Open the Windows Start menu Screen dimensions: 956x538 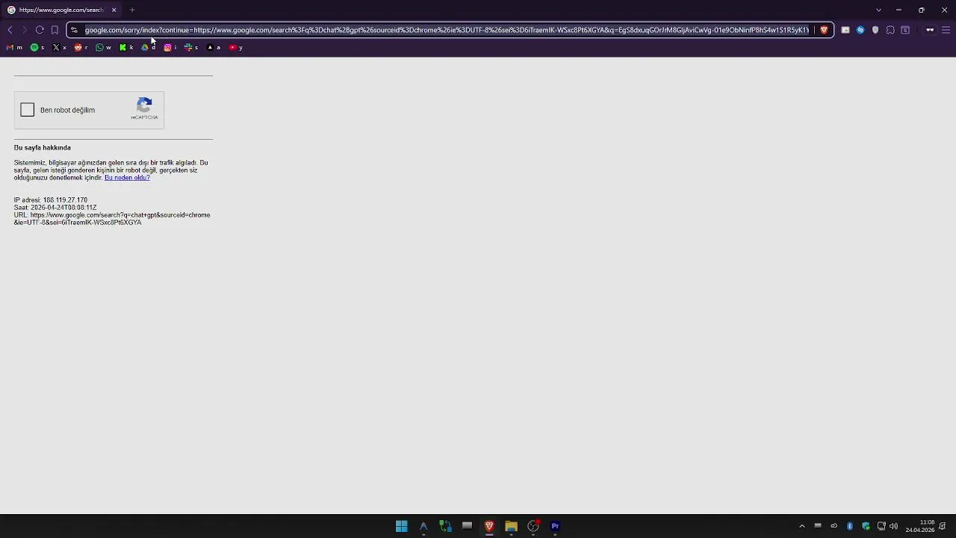401,526
